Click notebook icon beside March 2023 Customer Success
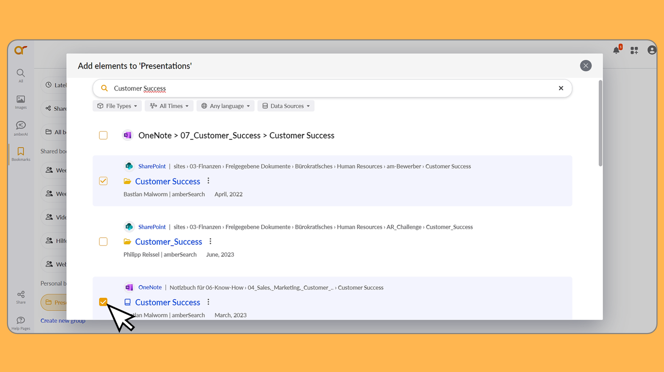Viewport: 664px width, 372px height. pos(127,302)
